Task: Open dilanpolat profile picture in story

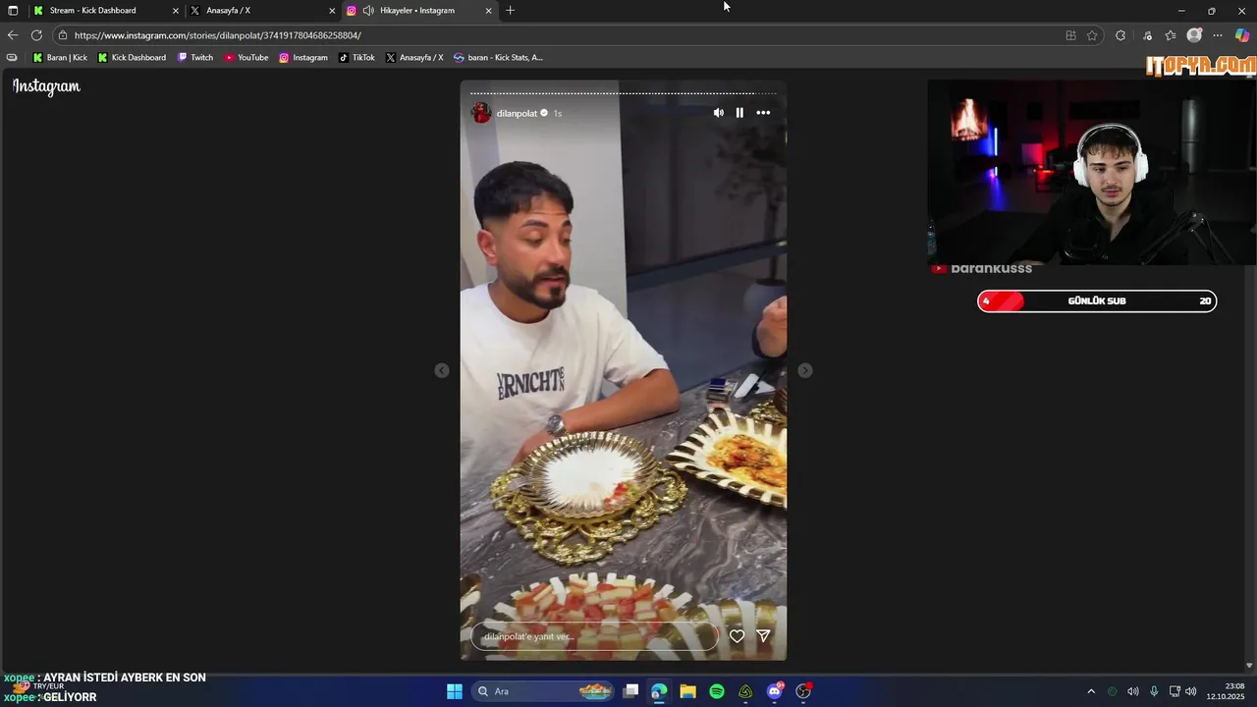Action: click(x=481, y=113)
